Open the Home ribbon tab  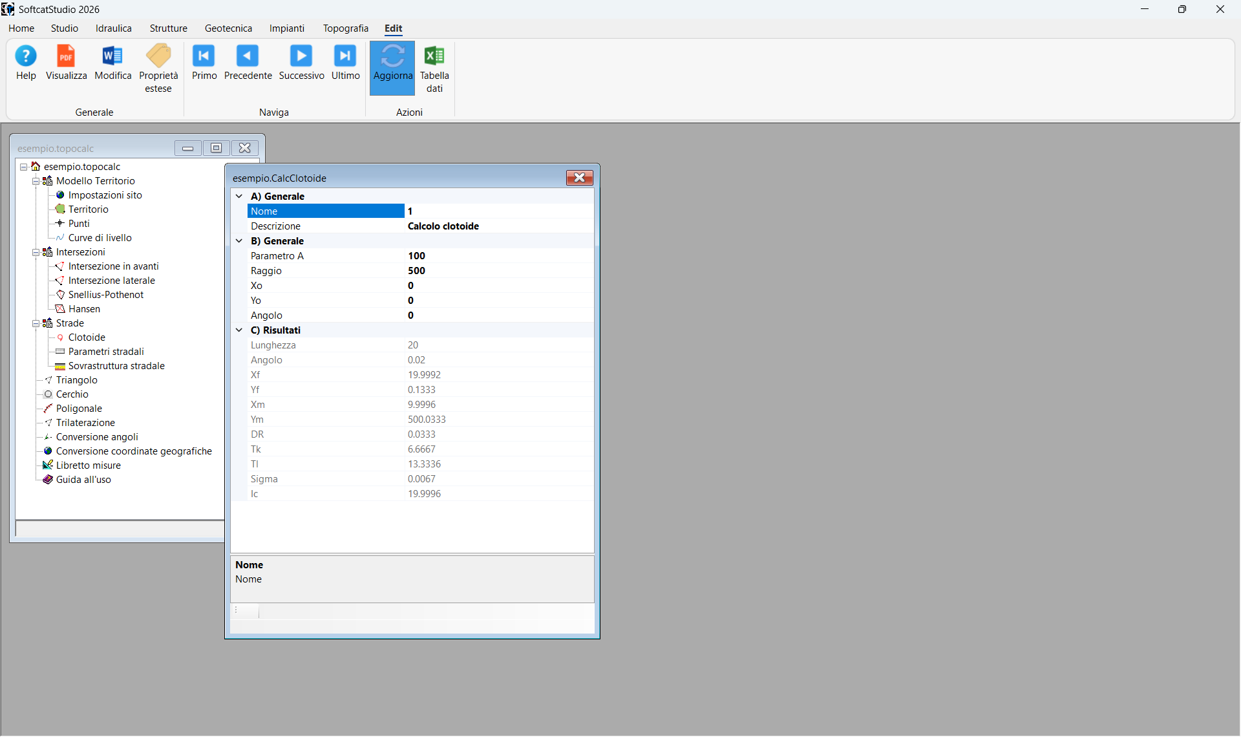(21, 28)
